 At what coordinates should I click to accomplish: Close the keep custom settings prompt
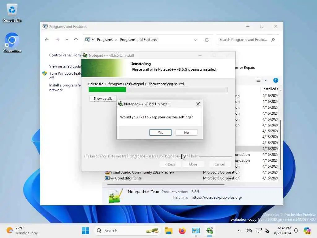[198, 104]
